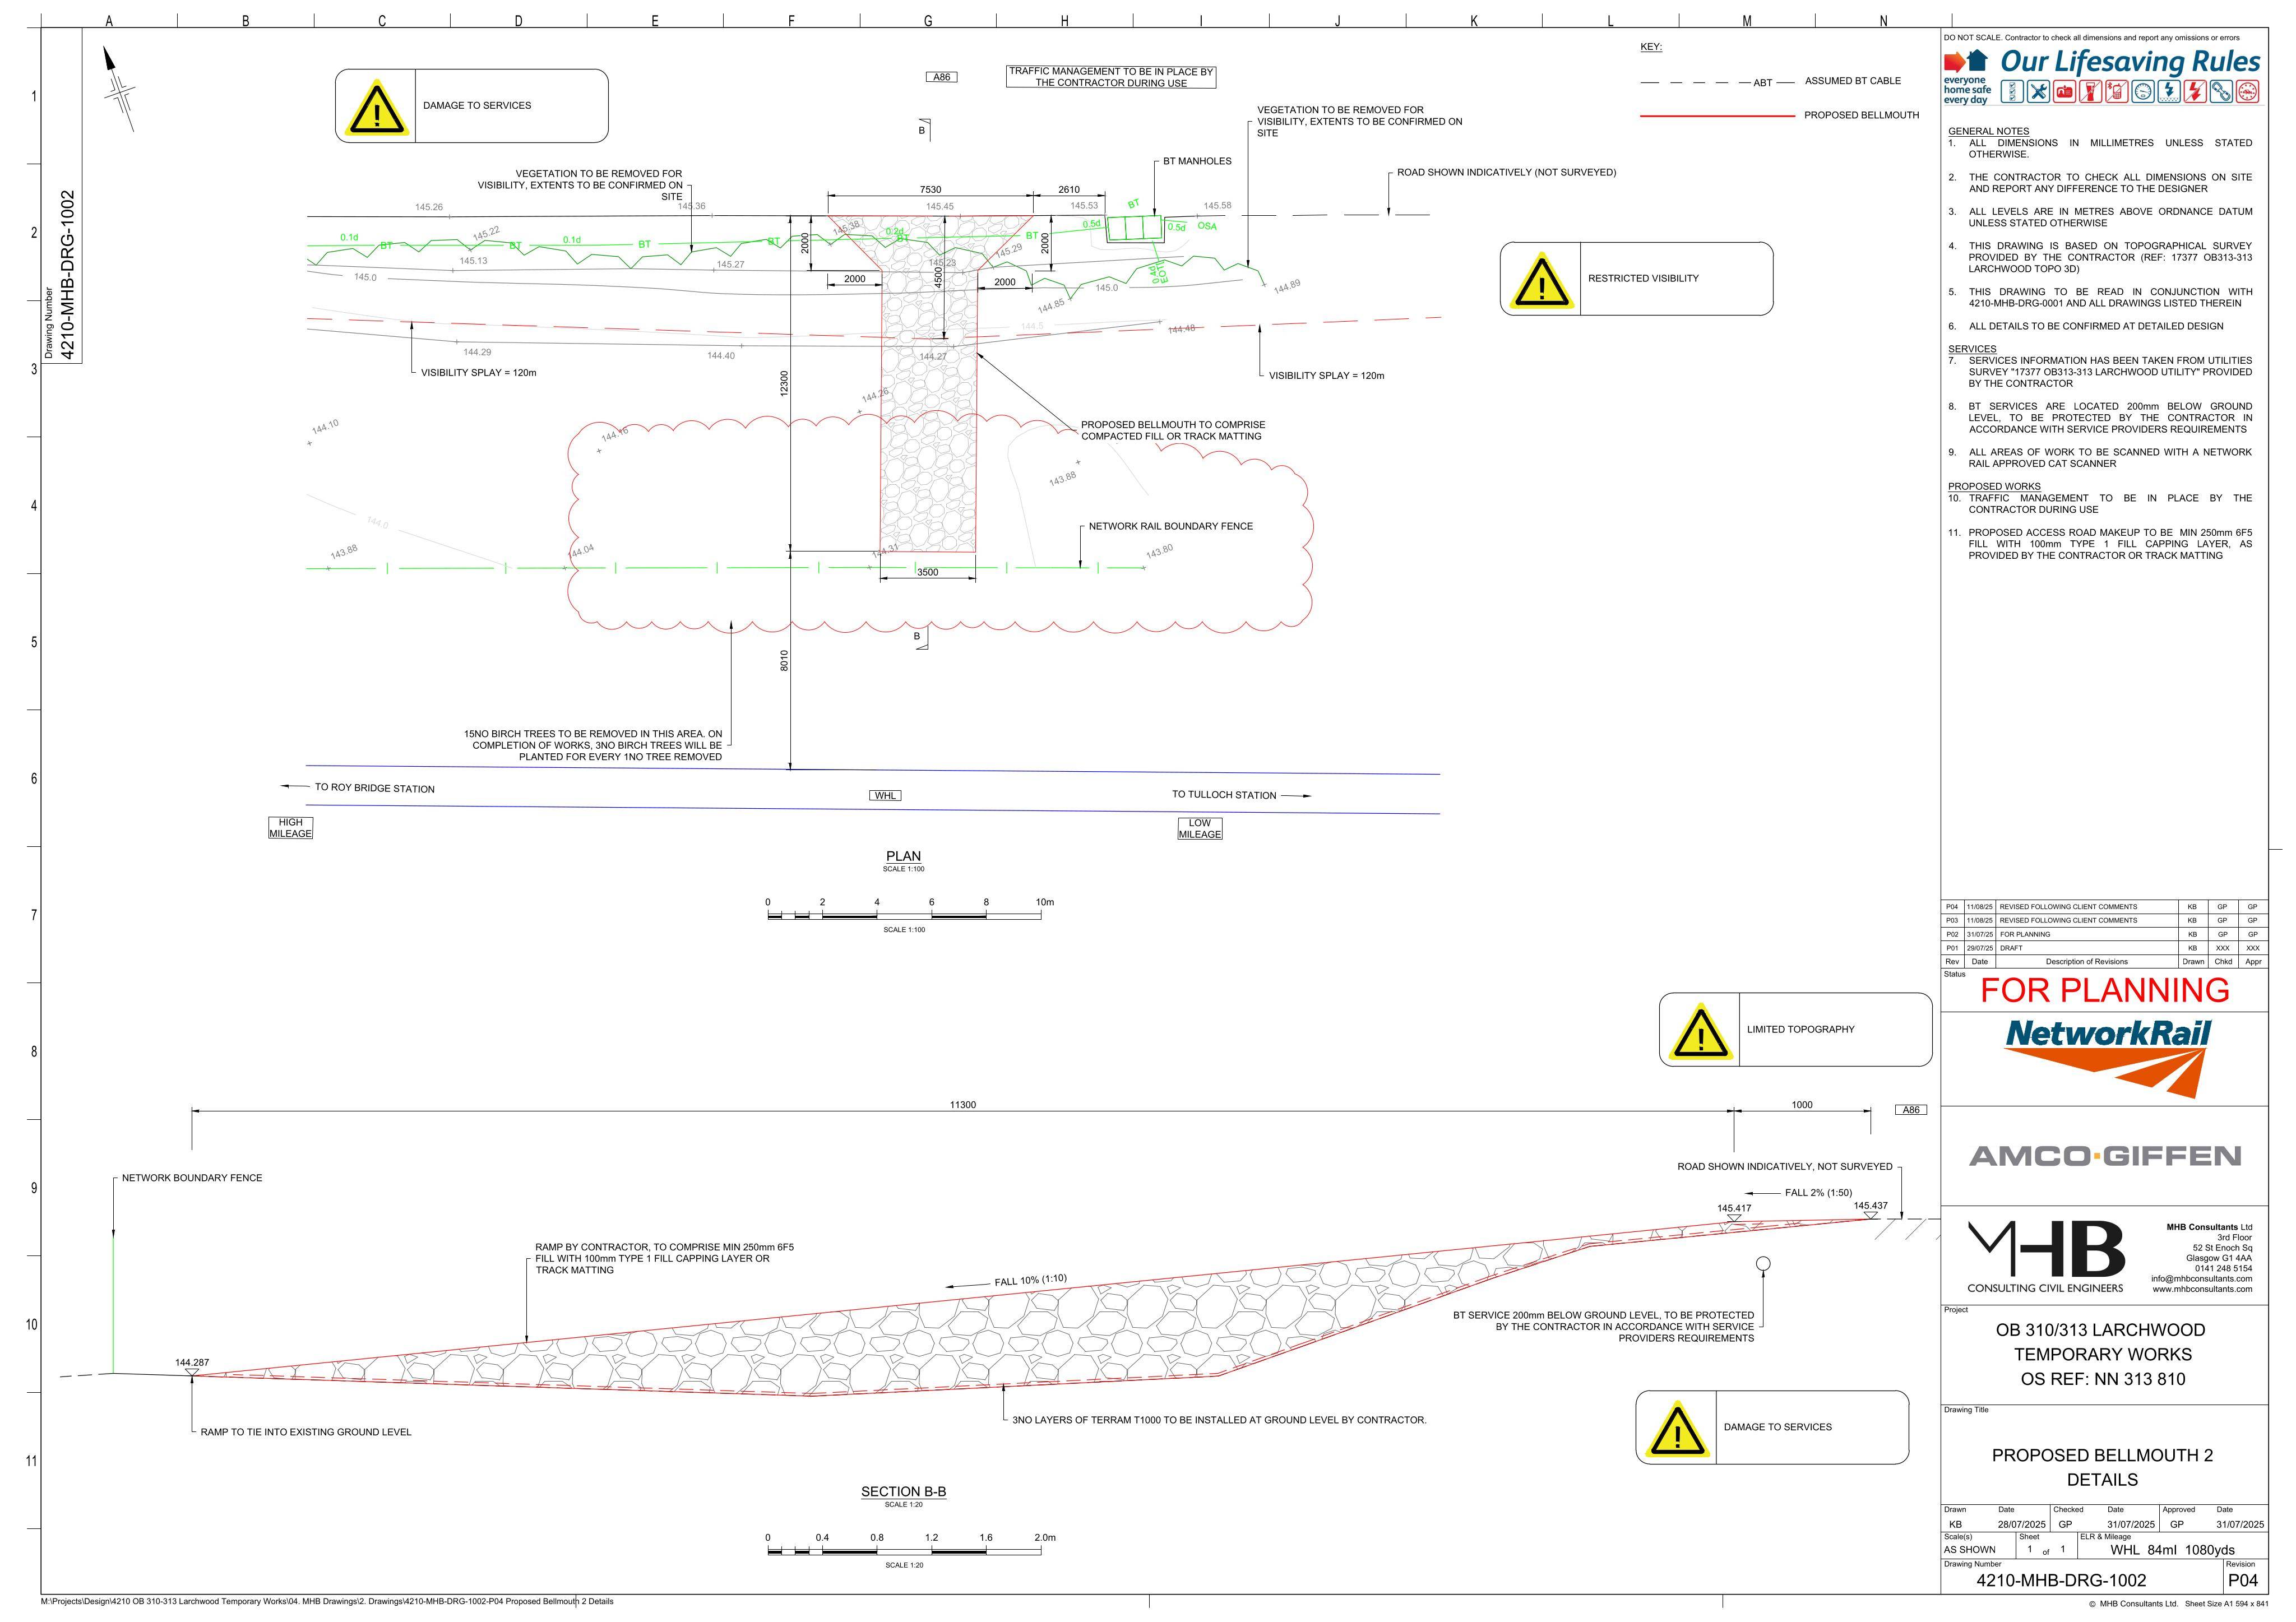Click the Restricted Visibility warning triangle

pos(1541,281)
